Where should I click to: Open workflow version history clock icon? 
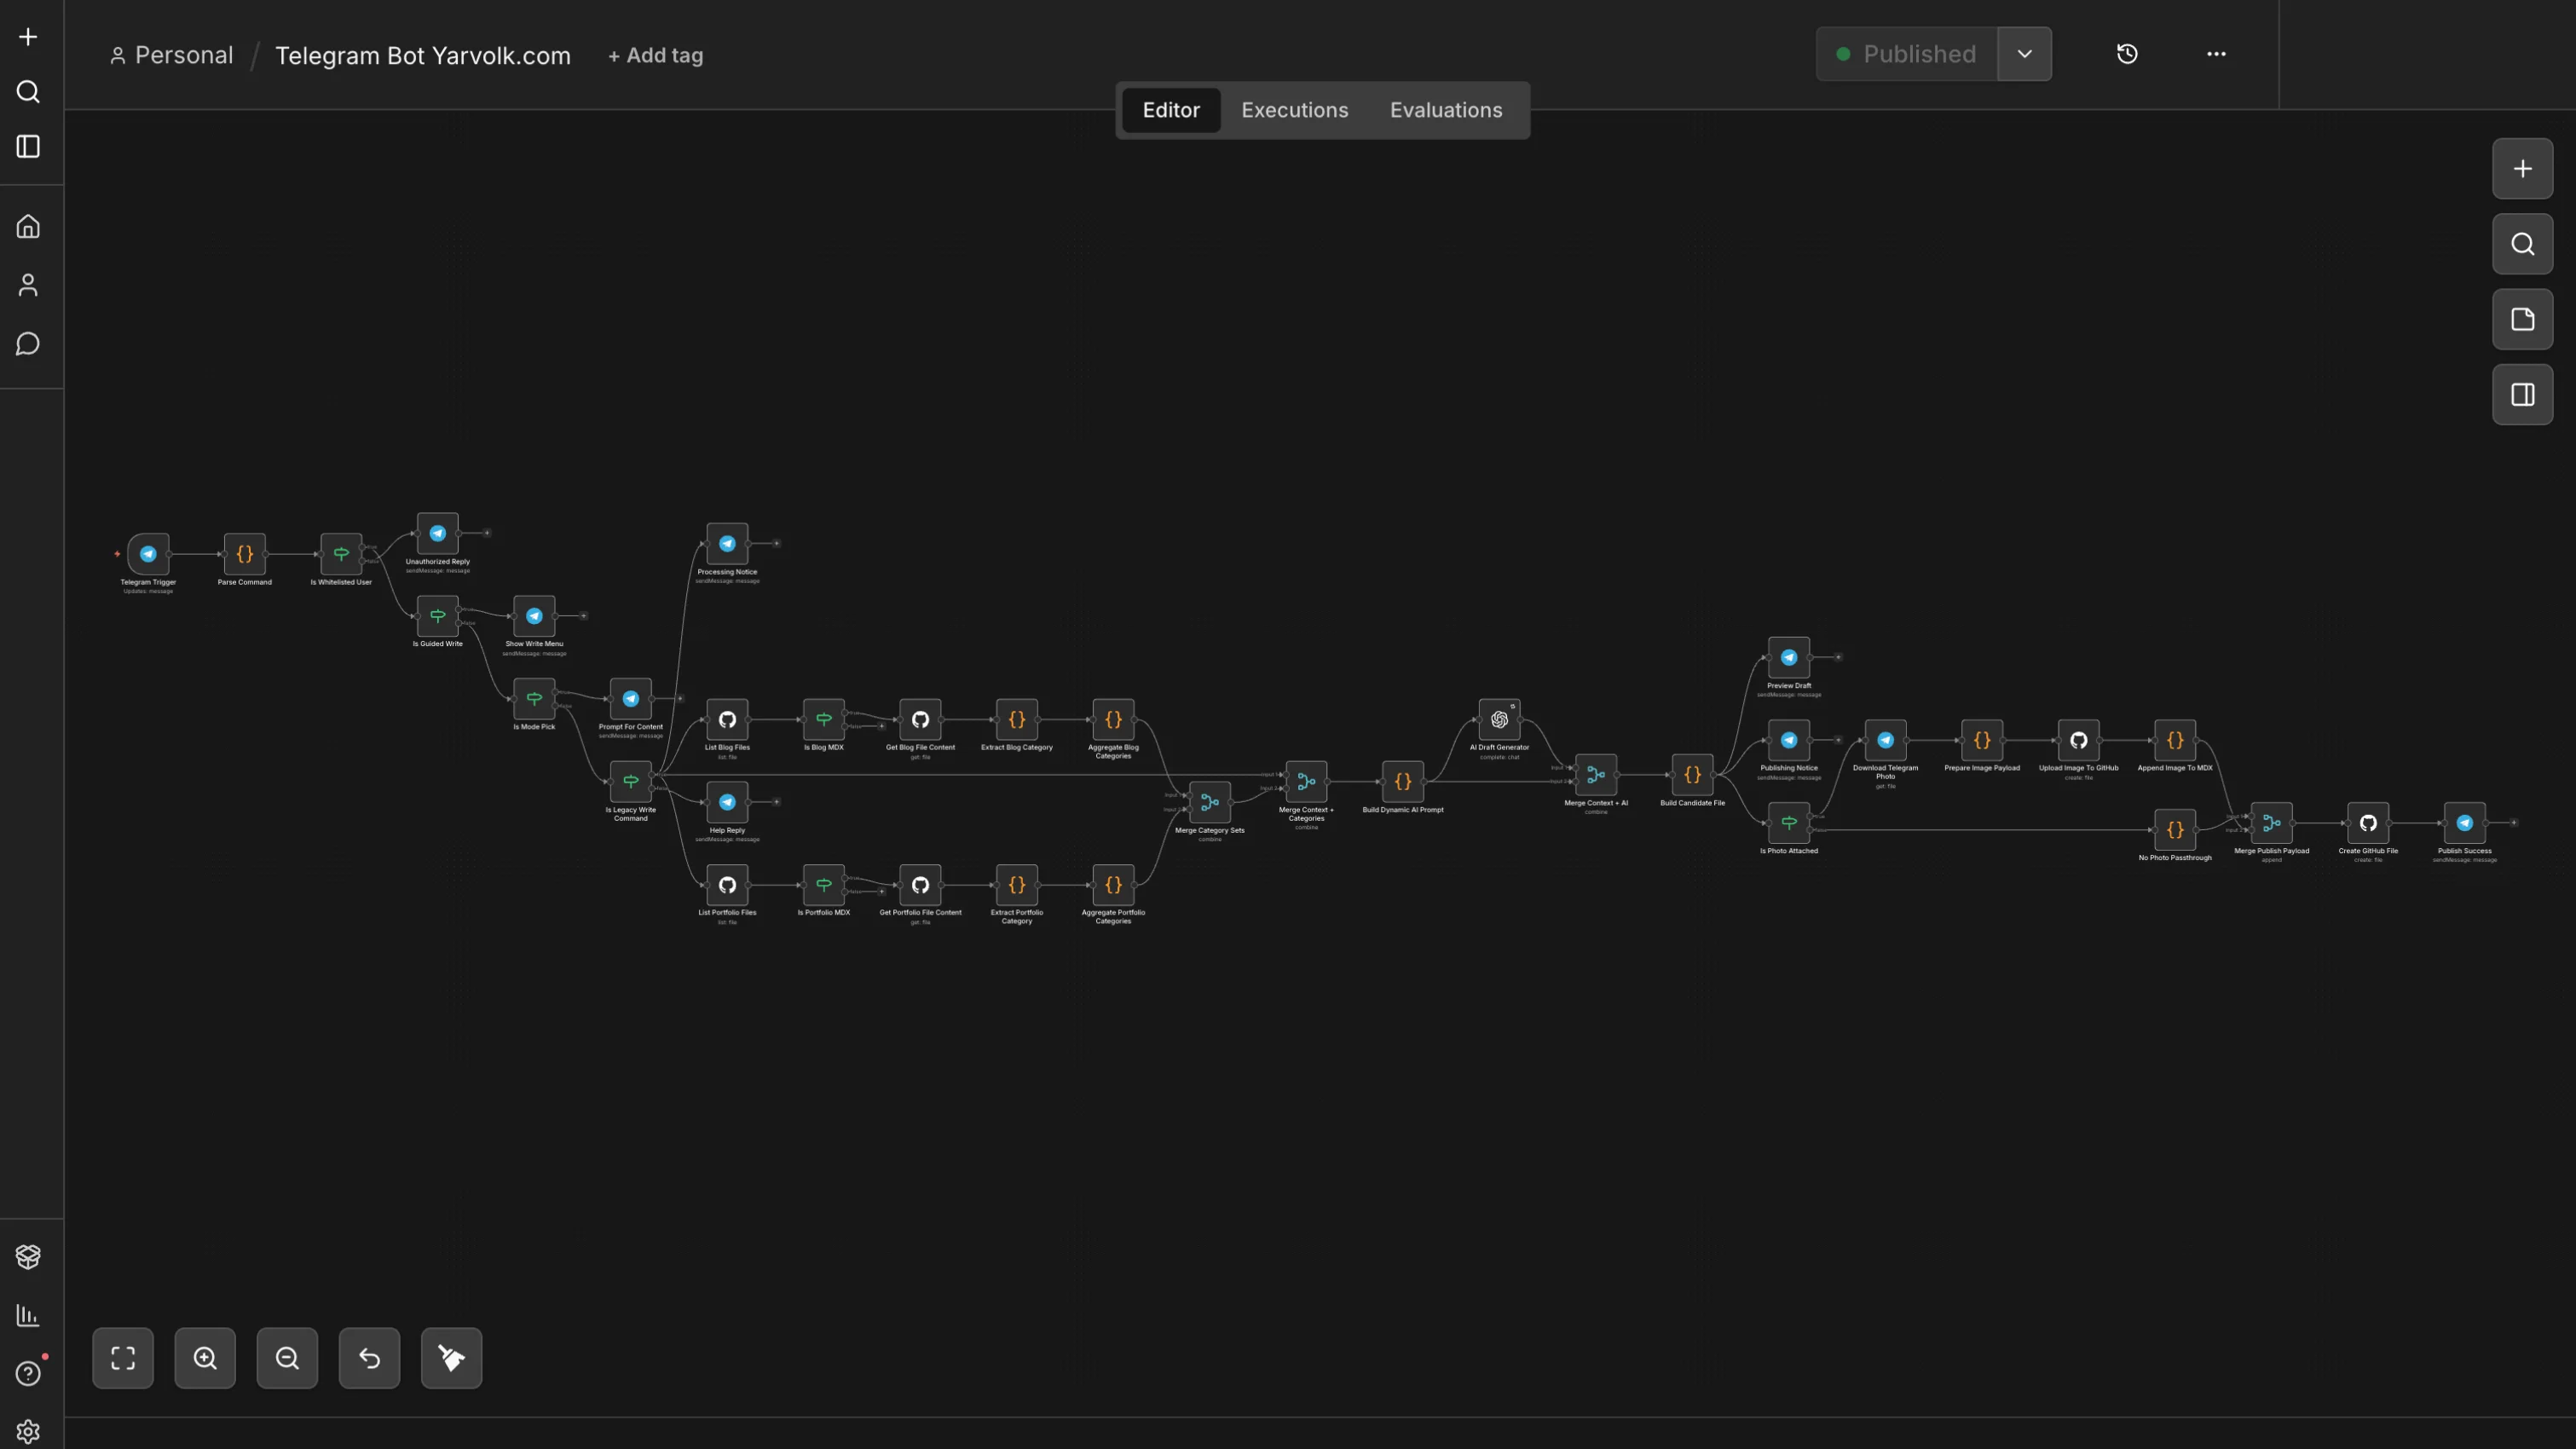pyautogui.click(x=2127, y=54)
